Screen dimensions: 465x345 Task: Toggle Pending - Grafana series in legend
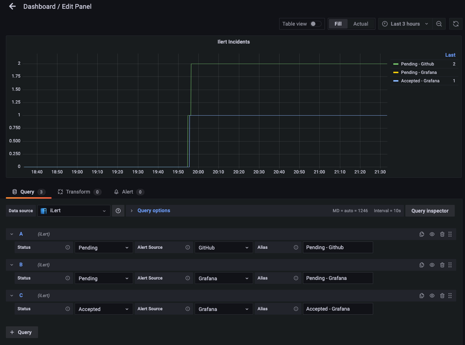pos(419,72)
